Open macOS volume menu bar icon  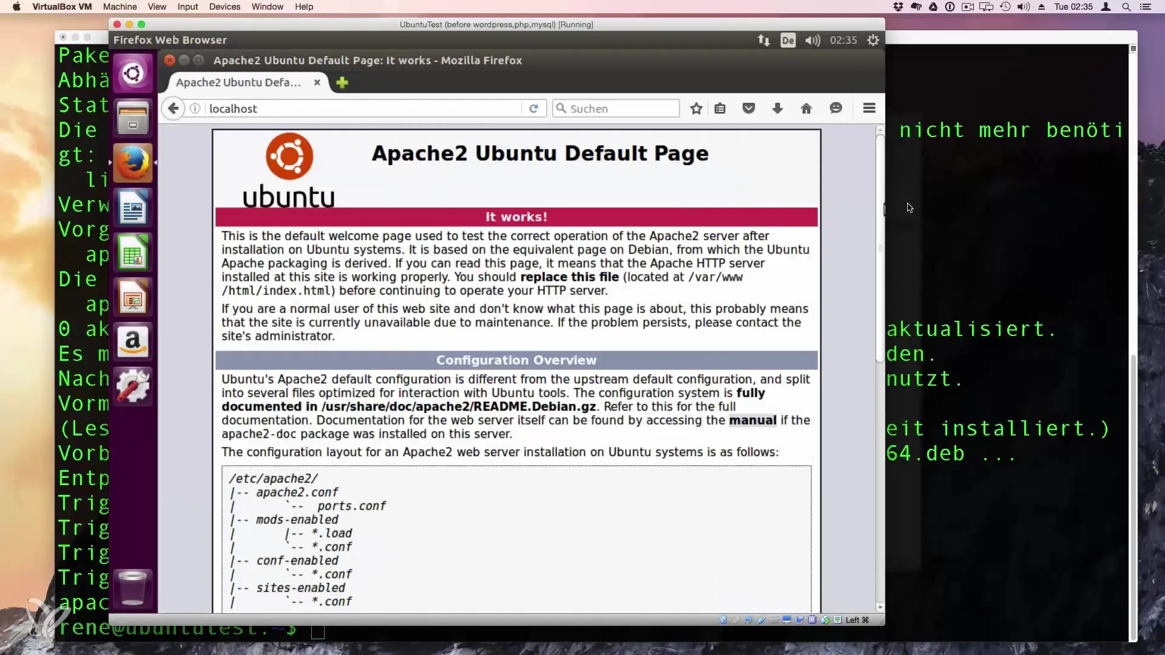pyautogui.click(x=1024, y=7)
